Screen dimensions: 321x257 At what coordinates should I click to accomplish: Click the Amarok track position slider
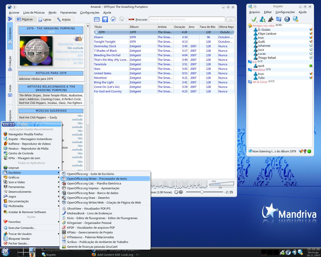point(204,192)
